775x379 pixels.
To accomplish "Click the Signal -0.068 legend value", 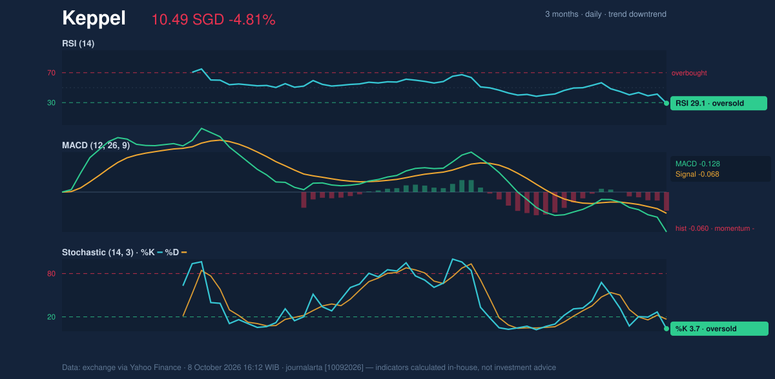I will click(697, 174).
